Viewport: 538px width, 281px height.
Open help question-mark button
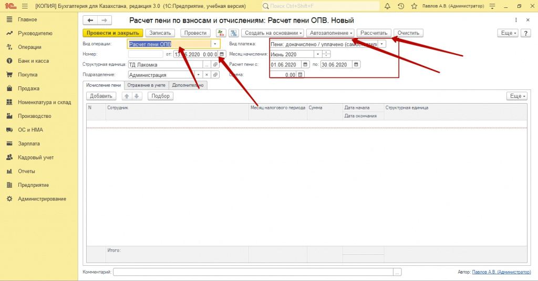coord(525,33)
